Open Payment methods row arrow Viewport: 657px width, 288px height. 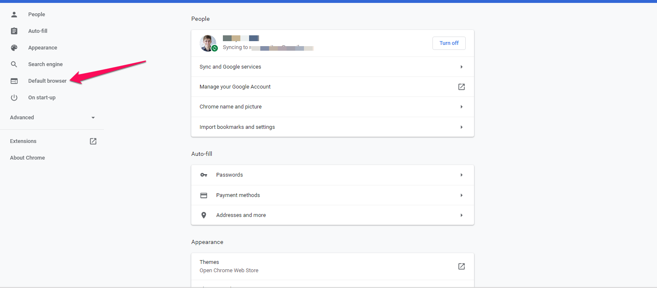click(x=462, y=195)
